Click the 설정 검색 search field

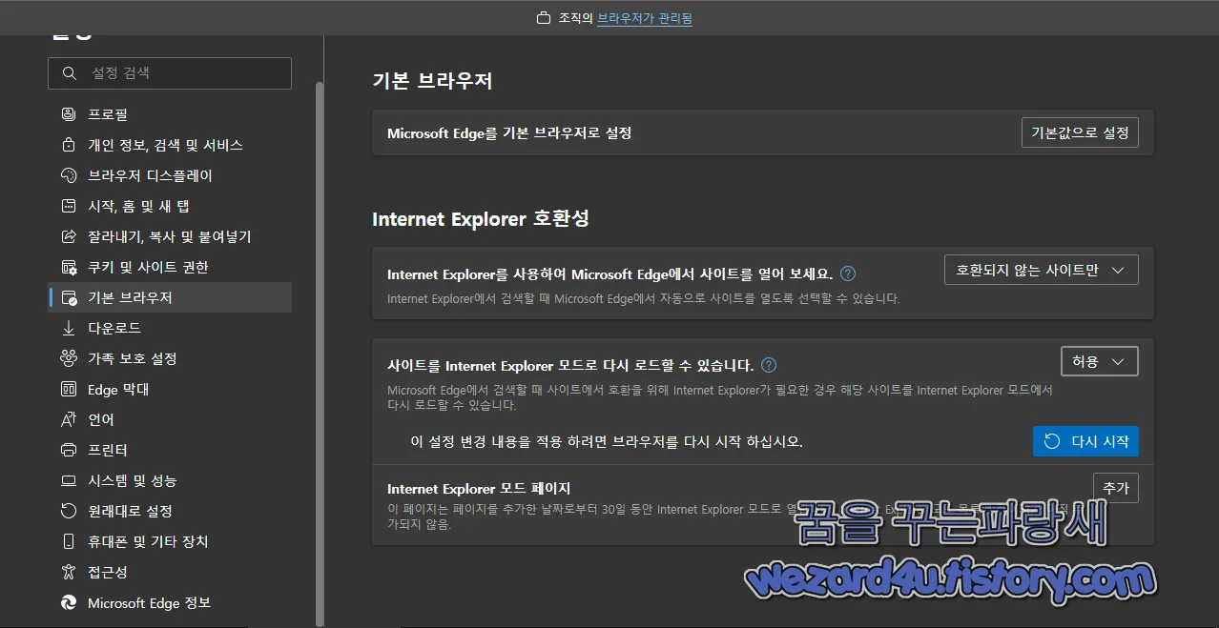[x=169, y=73]
